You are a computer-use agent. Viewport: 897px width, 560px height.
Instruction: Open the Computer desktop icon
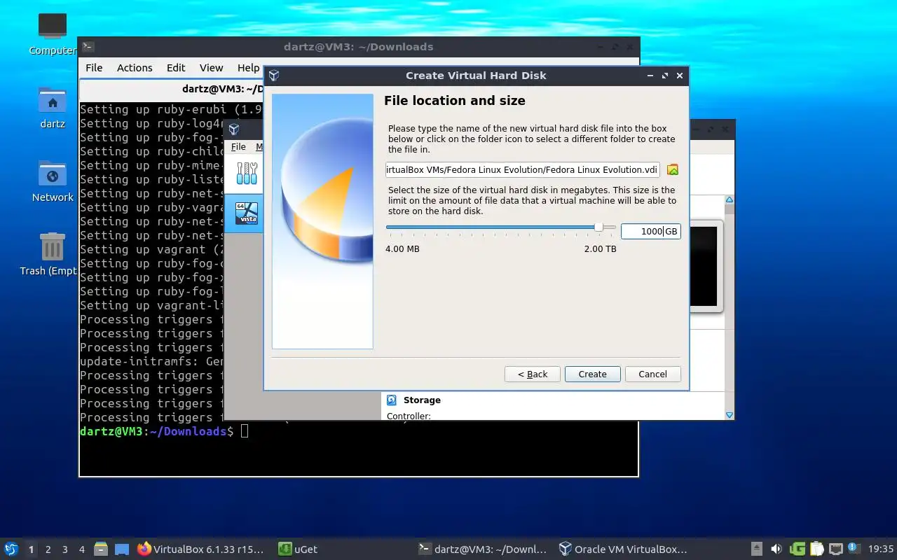click(53, 28)
